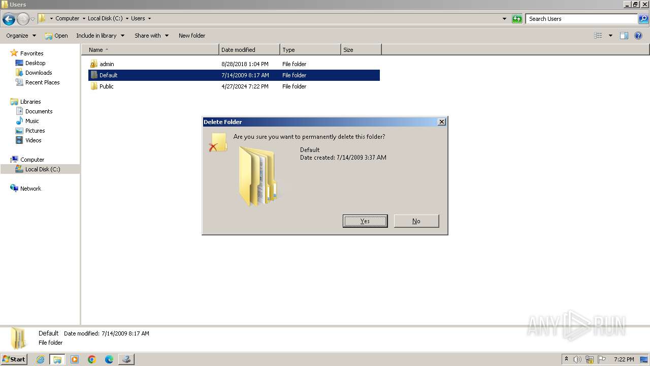This screenshot has height=366, width=650.
Task: Click the change view icon
Action: [598, 36]
